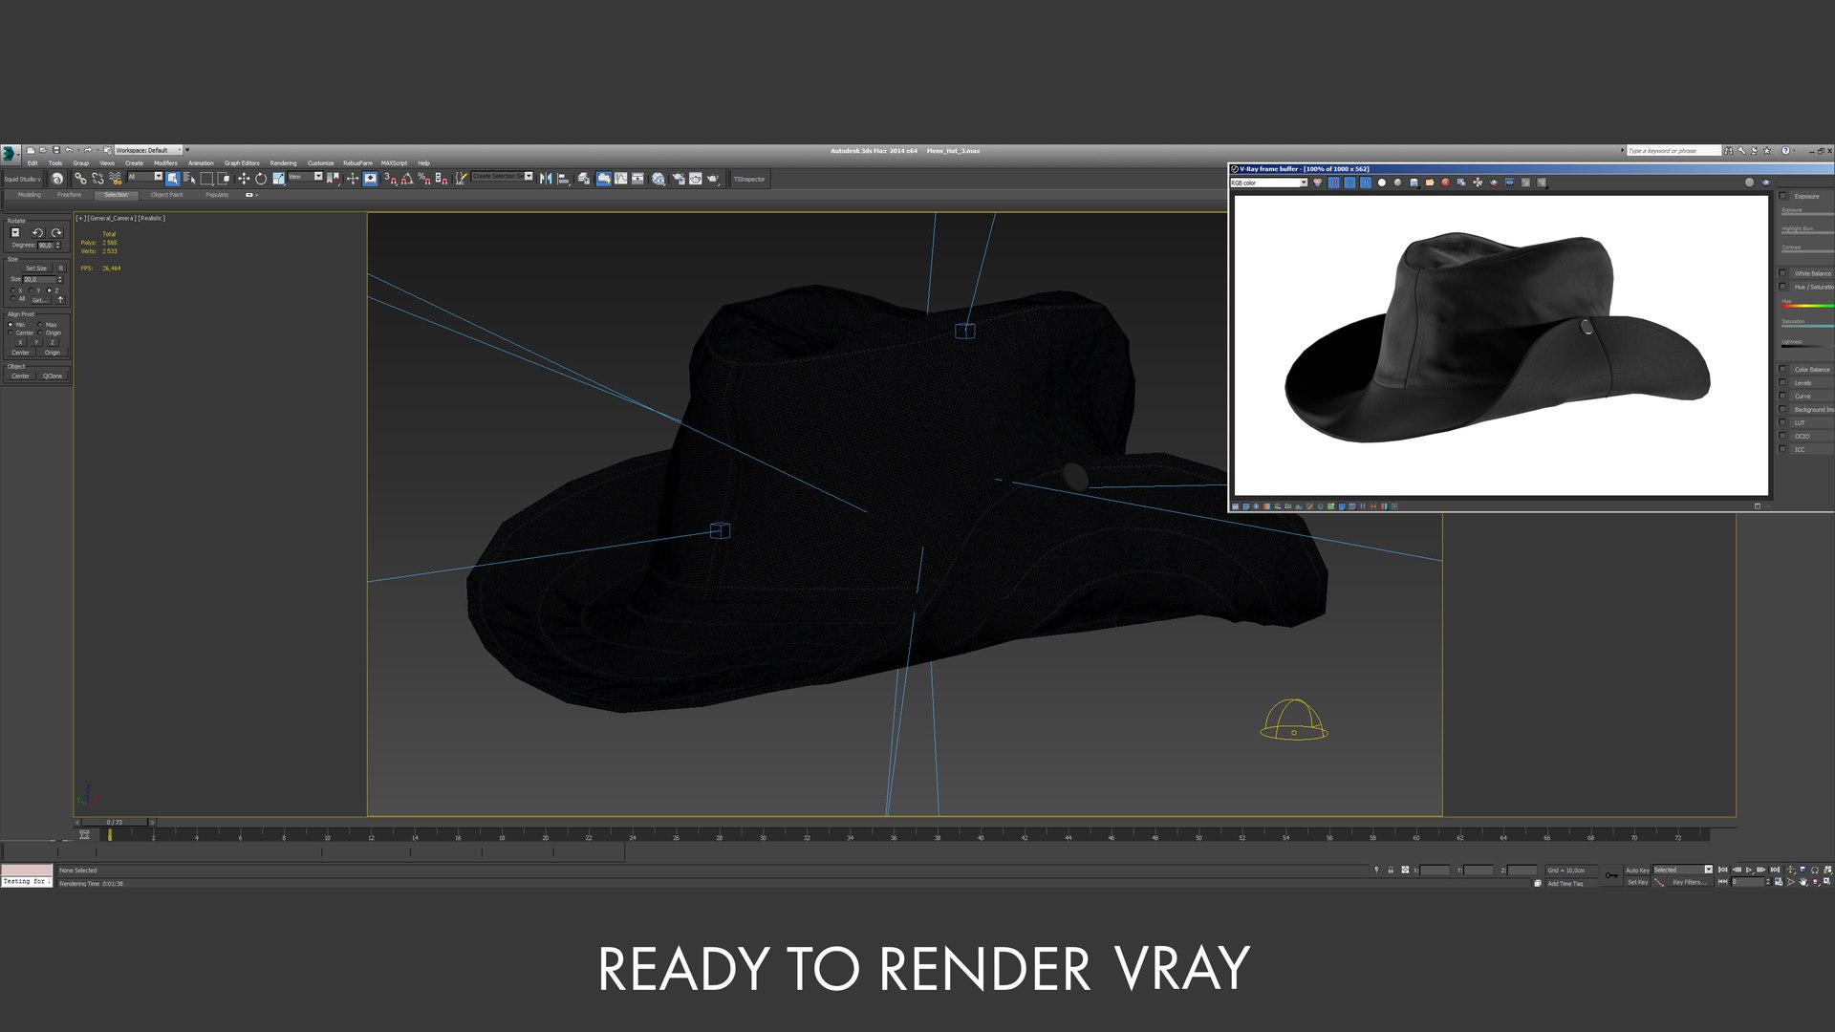Screen dimensions: 1835x1032
Task: Open the Render Setup icon
Action: click(x=679, y=179)
